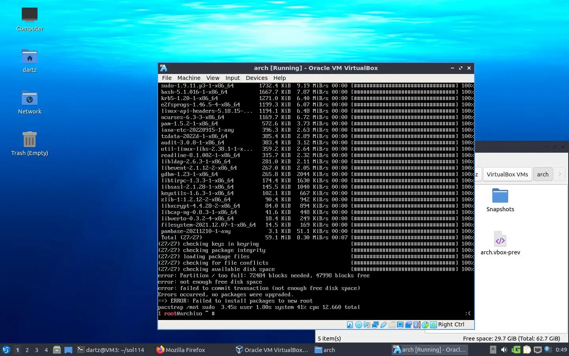569x356 pixels.
Task: Click the 0:49 clock in taskbar
Action: point(561,350)
